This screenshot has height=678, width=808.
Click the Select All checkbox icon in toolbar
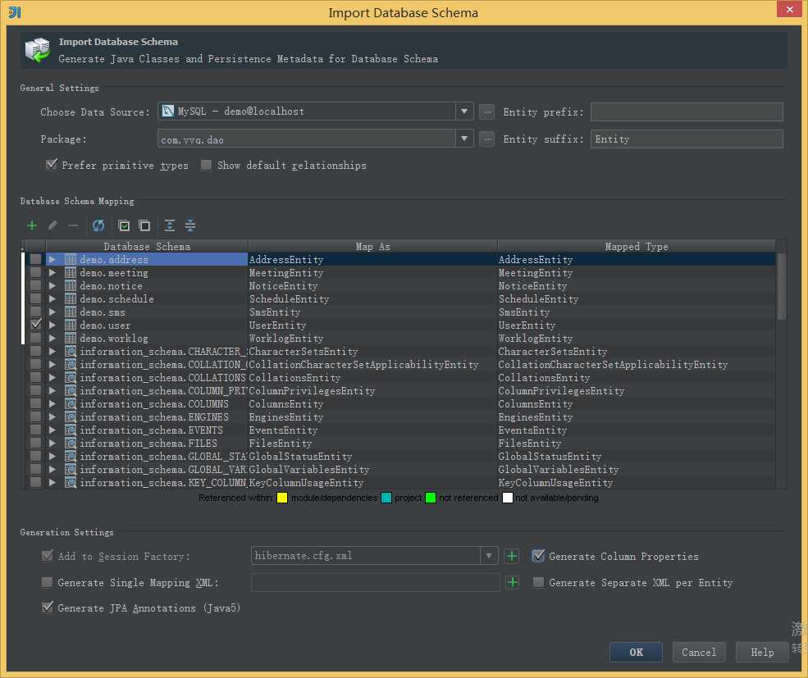[124, 225]
